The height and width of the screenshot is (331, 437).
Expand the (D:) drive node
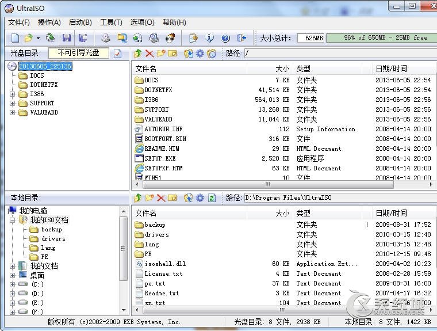pos(12,294)
